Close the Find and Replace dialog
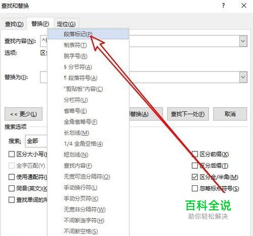The height and width of the screenshot is (236, 253). tap(244, 6)
